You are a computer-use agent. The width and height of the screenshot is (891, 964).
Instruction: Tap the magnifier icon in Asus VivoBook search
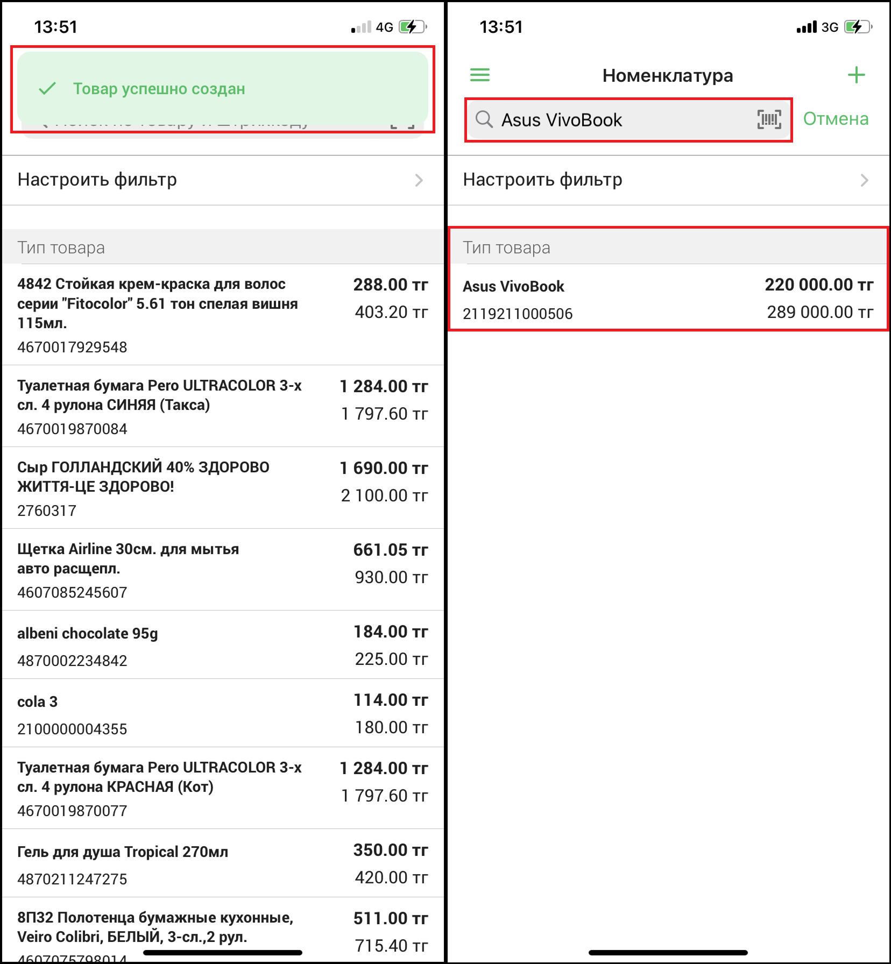coord(484,119)
